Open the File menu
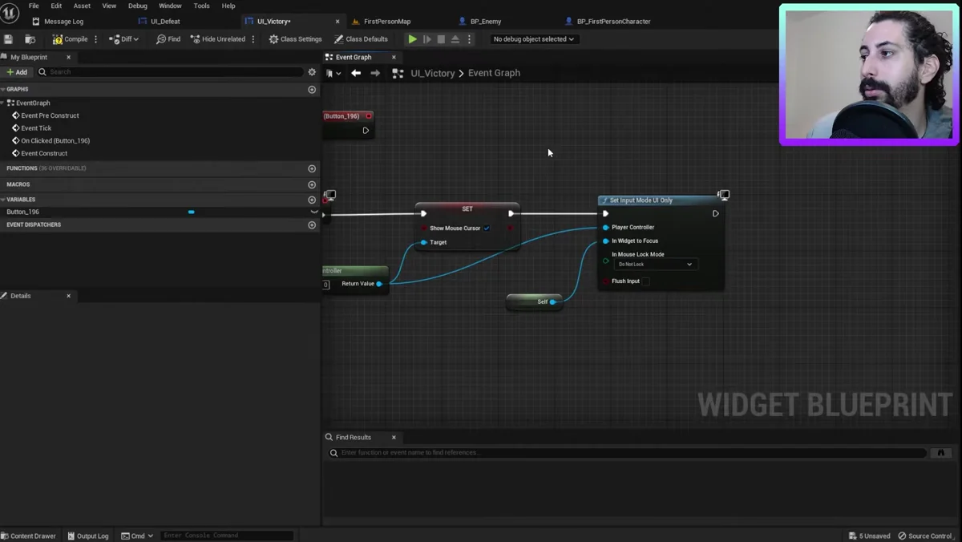Image resolution: width=962 pixels, height=542 pixels. pos(34,6)
